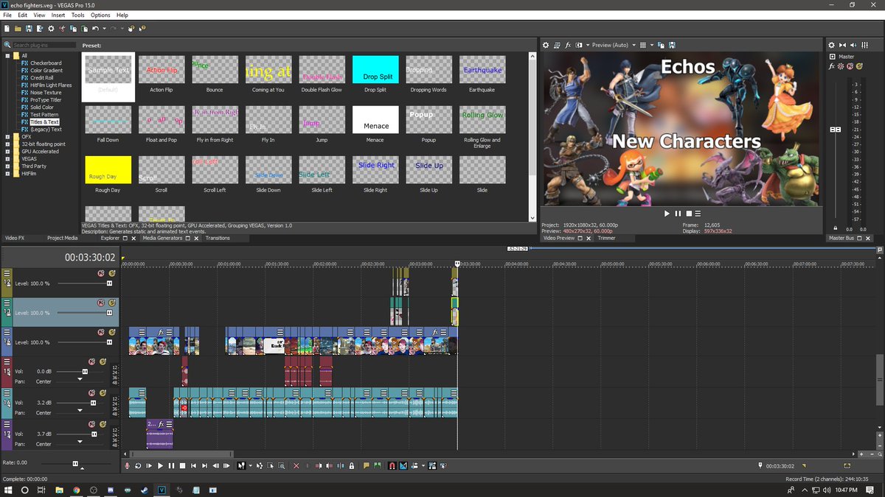Open the overlays grid dropdown arrow

point(652,45)
